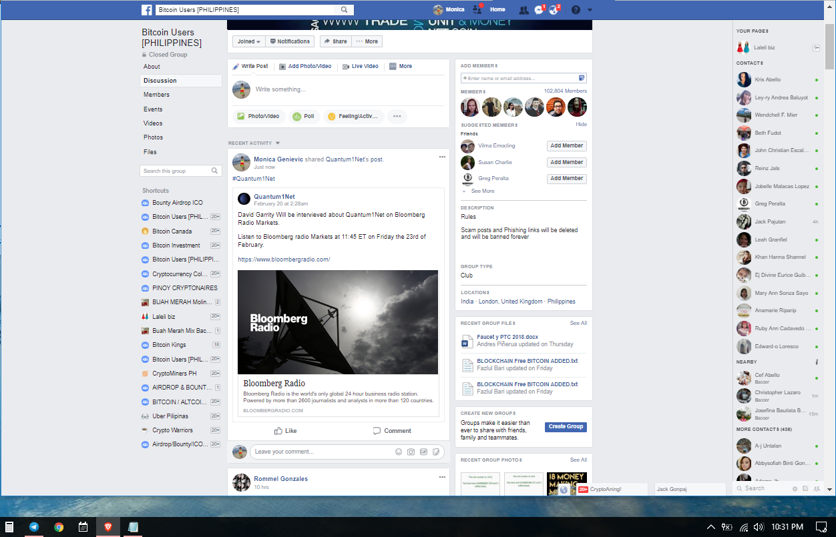Open the Bloomberg Radio preview image
This screenshot has height=537, width=836.
338,322
